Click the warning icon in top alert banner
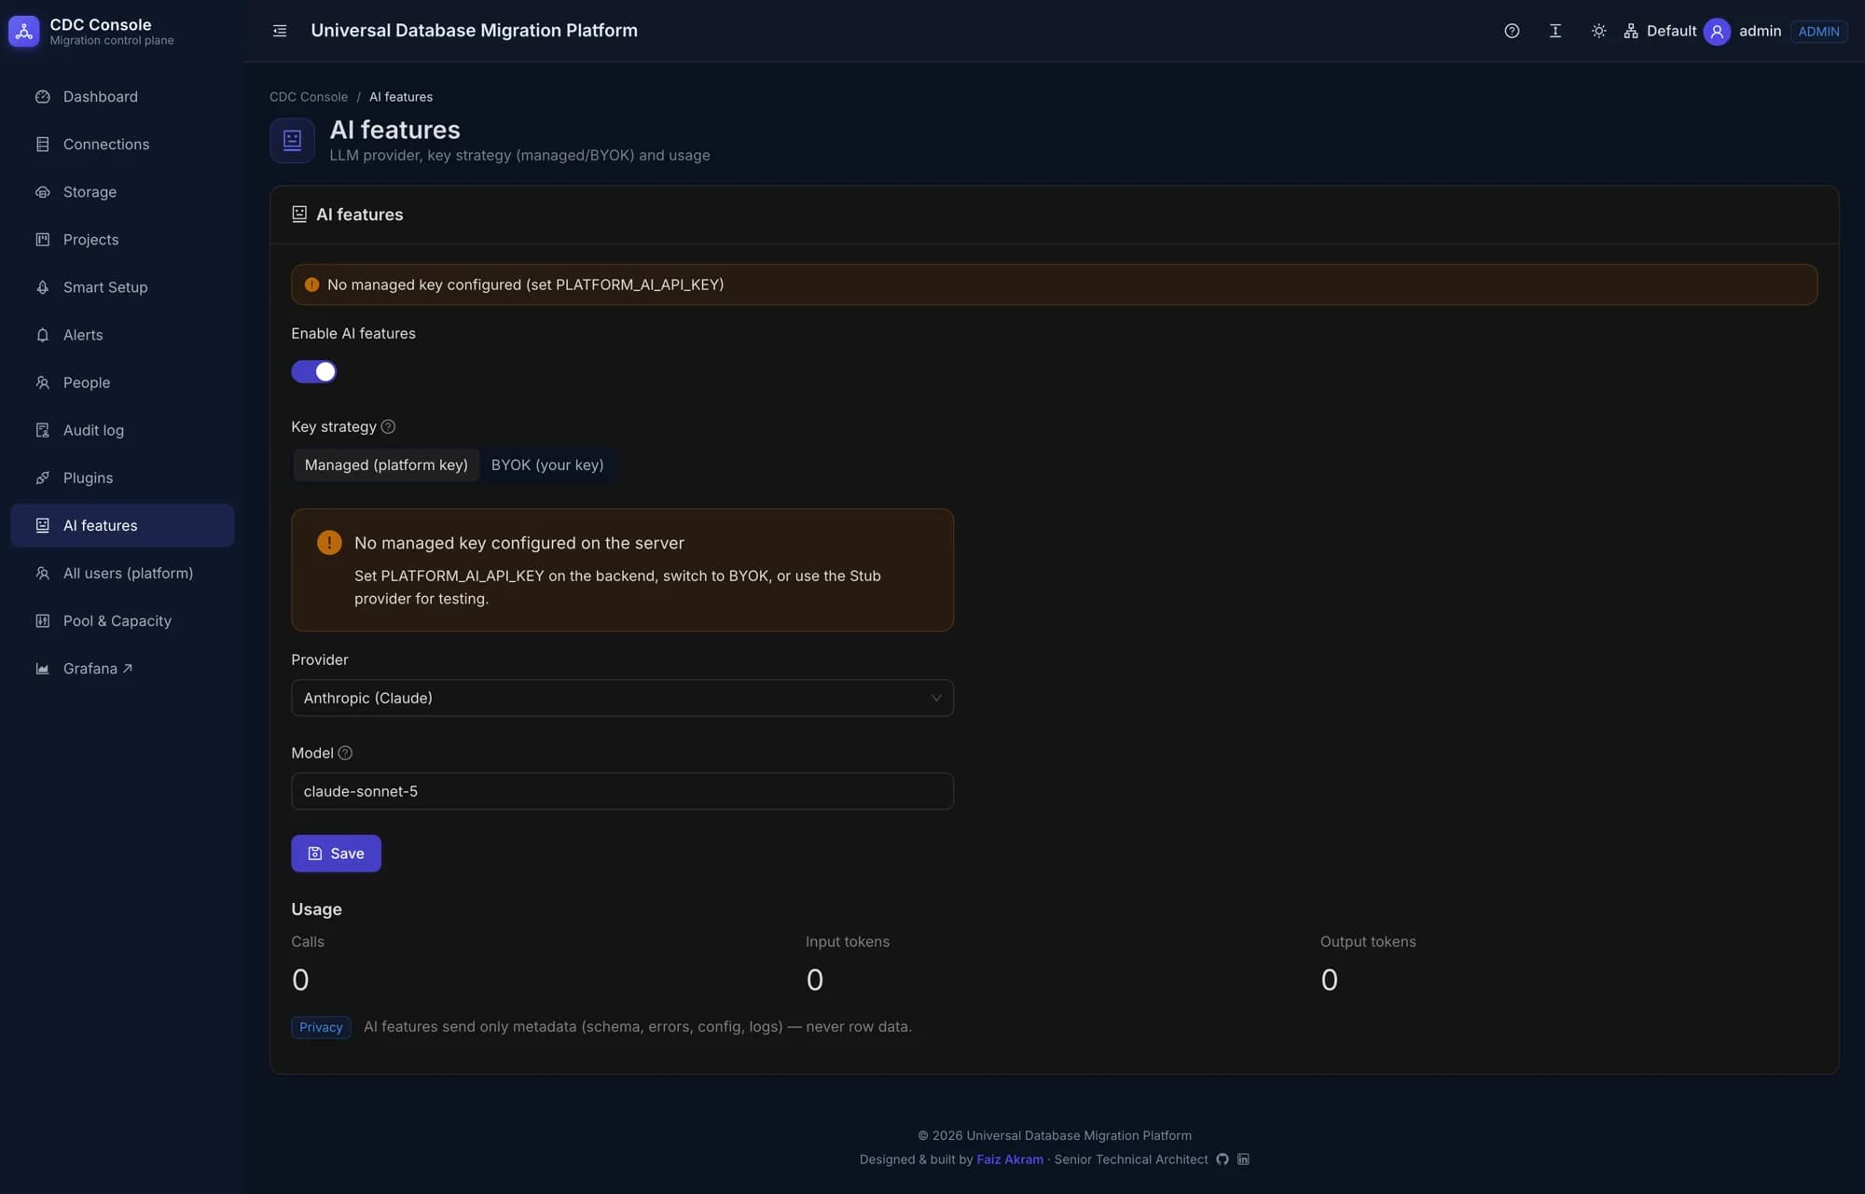 click(311, 285)
